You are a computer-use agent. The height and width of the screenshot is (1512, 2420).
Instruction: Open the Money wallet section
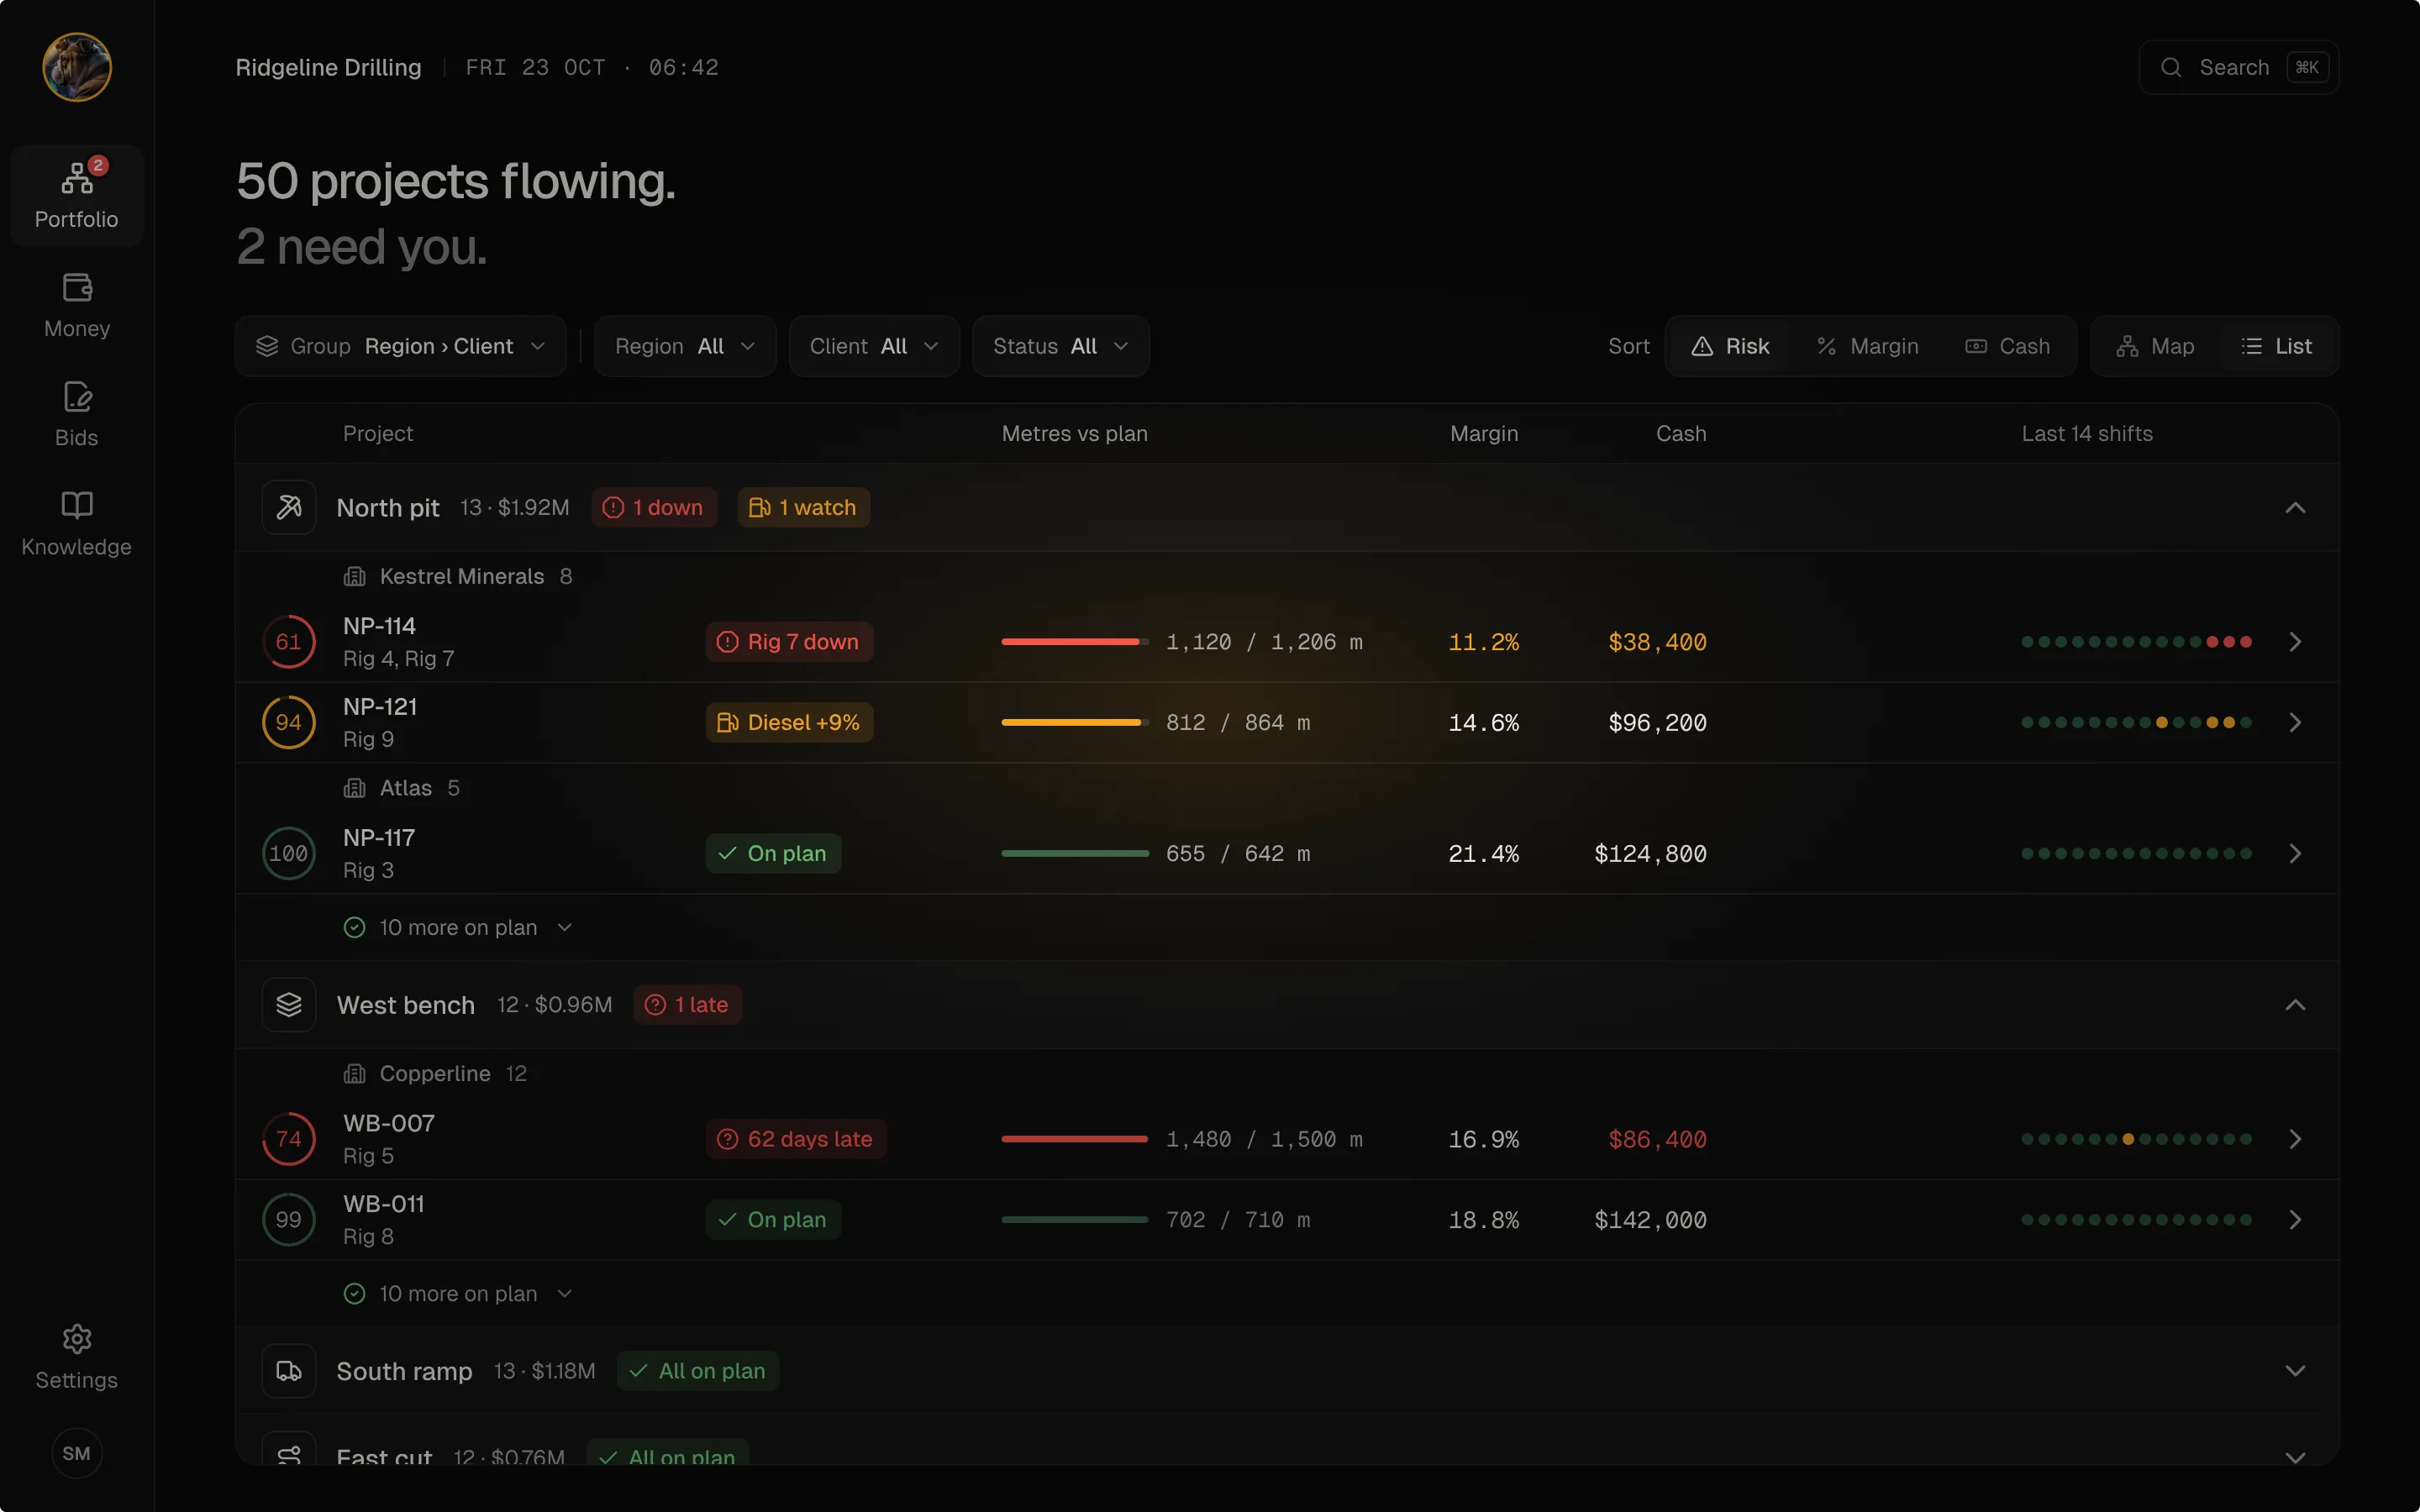pyautogui.click(x=77, y=305)
